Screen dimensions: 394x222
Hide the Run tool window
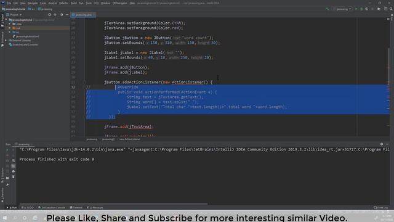[387, 144]
